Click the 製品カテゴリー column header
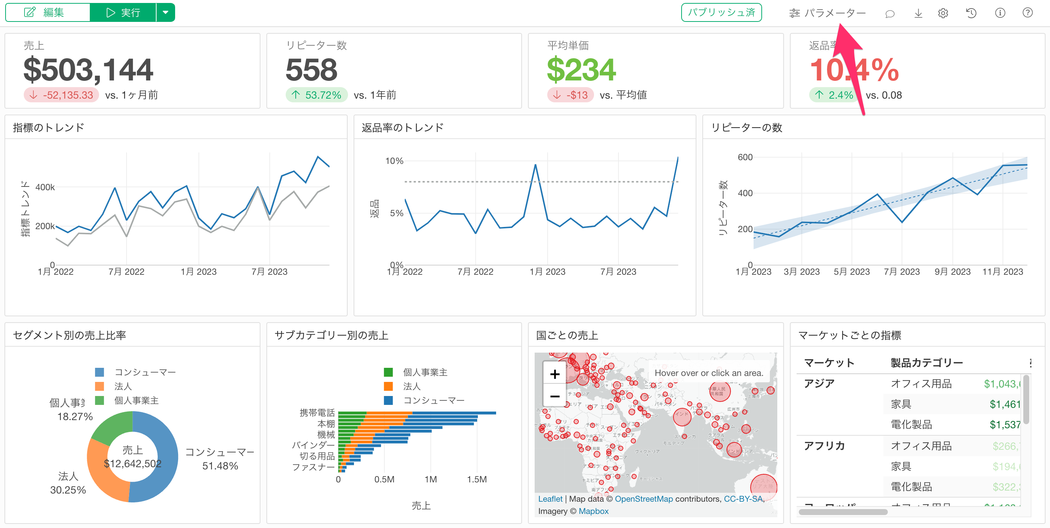This screenshot has height=528, width=1050. point(926,363)
